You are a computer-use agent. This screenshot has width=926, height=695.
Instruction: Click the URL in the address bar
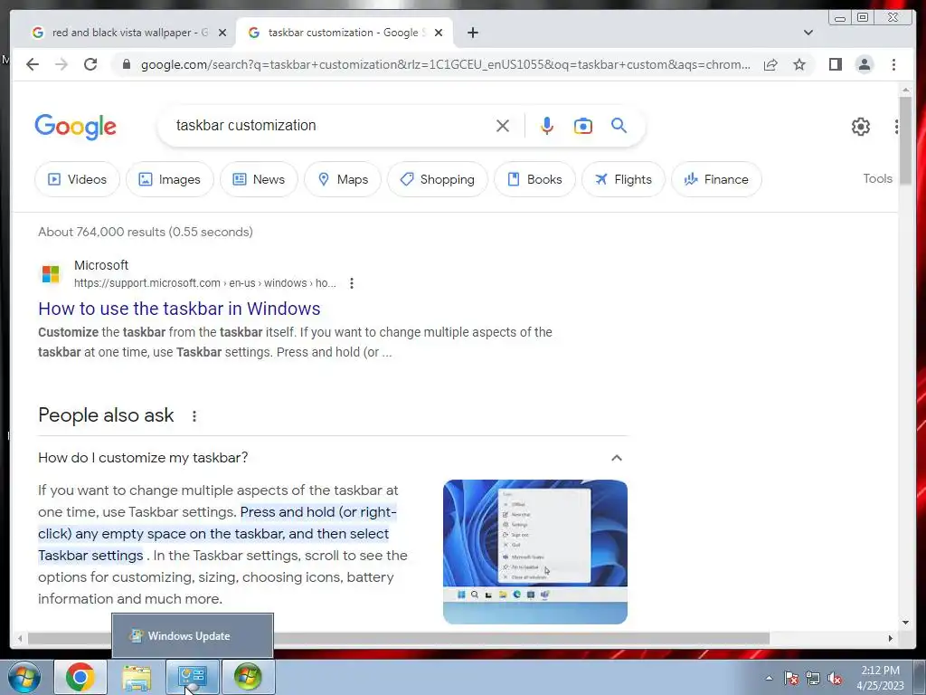click(x=446, y=64)
